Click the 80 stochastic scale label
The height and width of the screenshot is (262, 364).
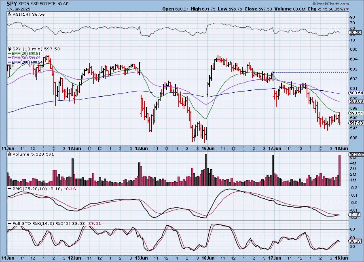tap(352, 229)
